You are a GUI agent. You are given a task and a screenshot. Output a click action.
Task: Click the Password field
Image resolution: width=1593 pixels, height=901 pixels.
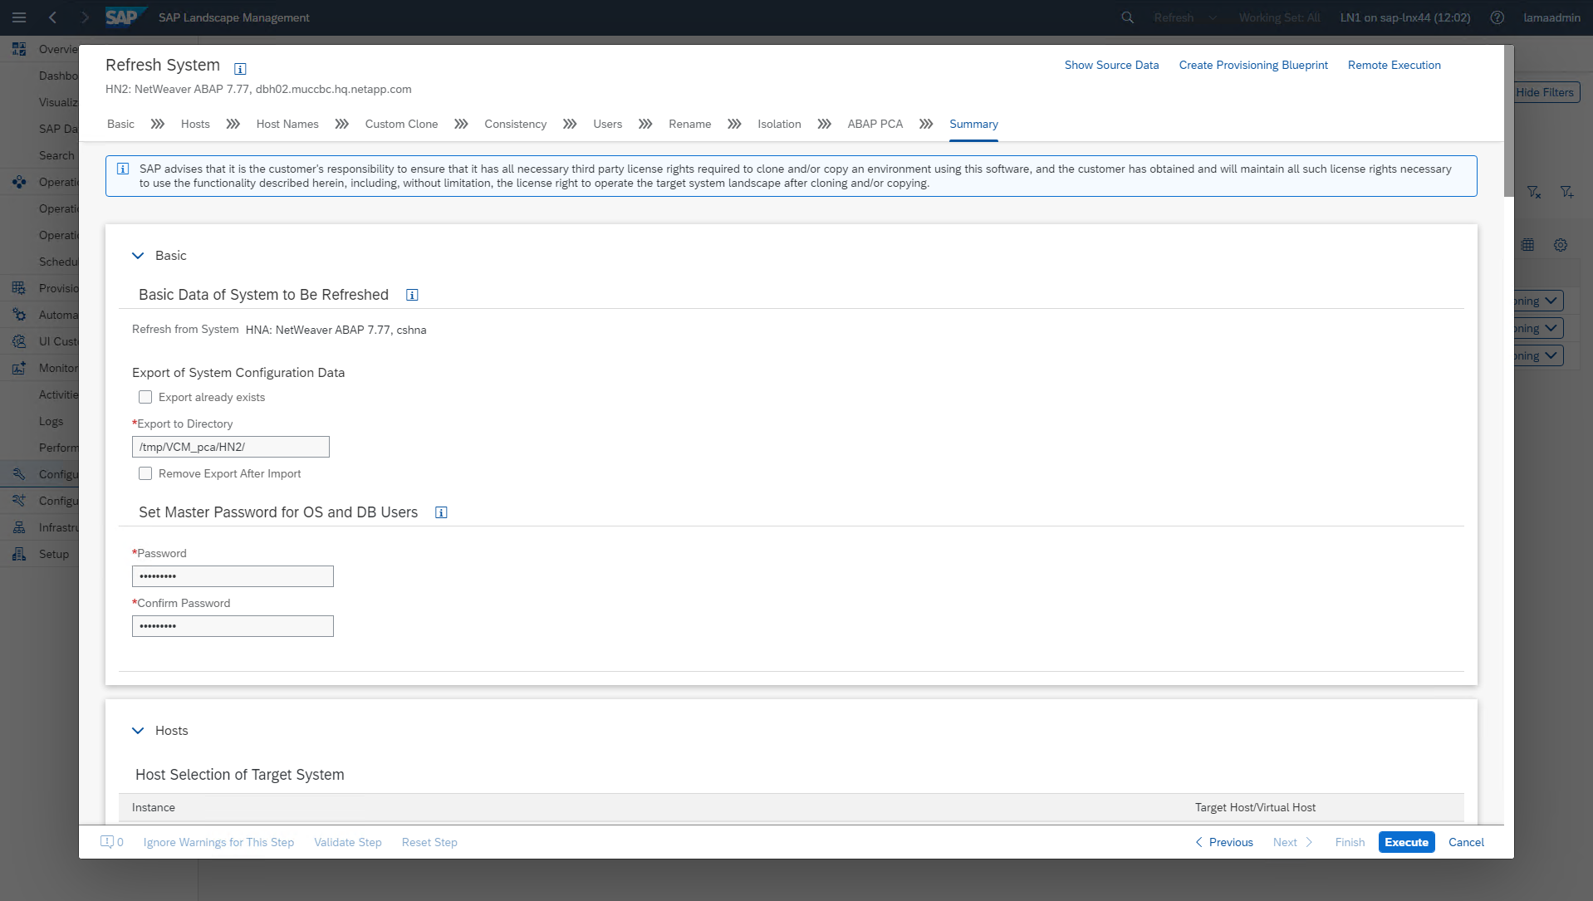click(233, 576)
